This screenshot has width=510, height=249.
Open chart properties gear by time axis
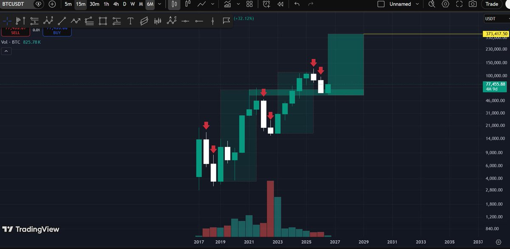pos(498,242)
